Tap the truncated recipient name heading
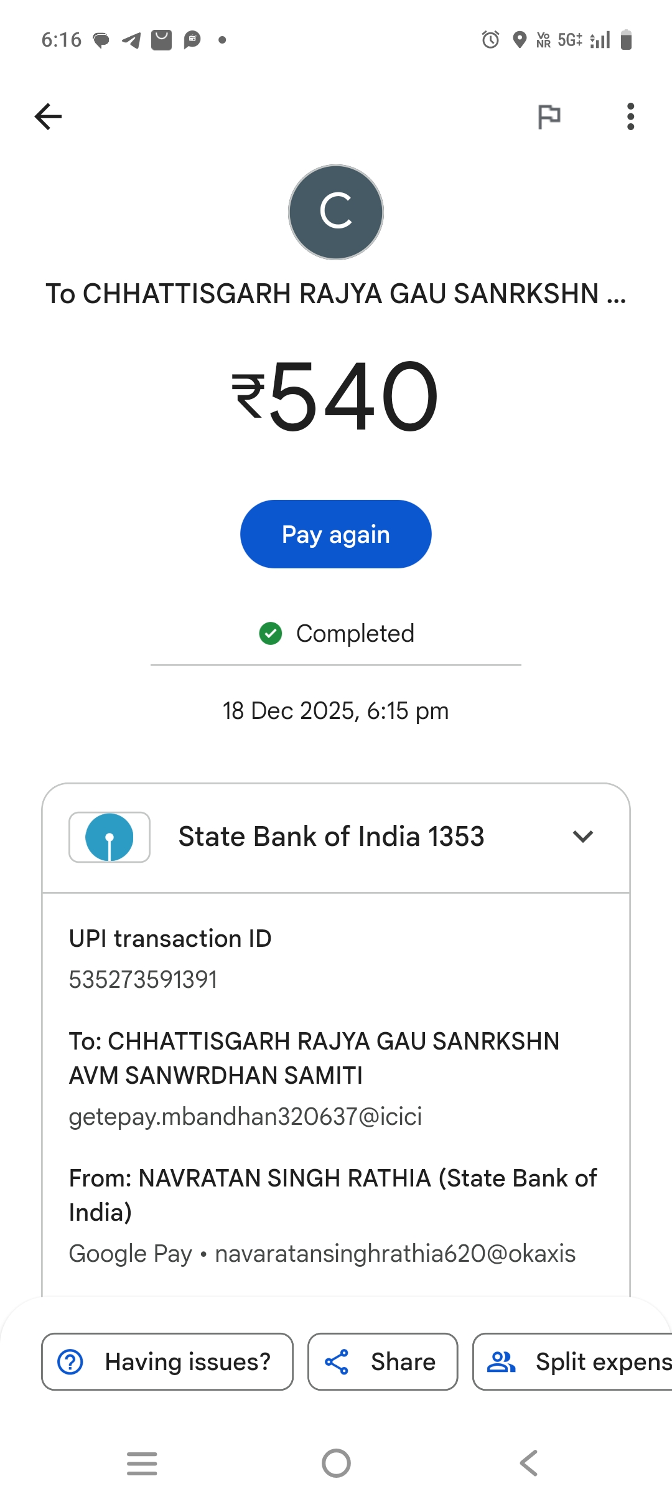Viewport: 672px width, 1499px height. pyautogui.click(x=336, y=294)
